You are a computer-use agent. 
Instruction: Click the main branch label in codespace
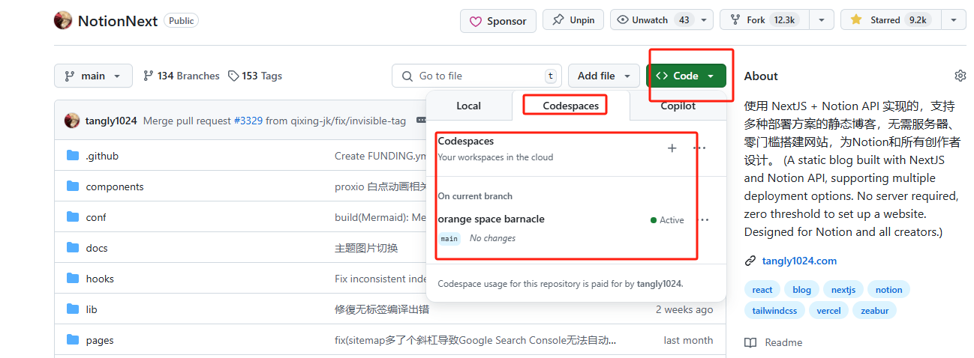click(449, 238)
